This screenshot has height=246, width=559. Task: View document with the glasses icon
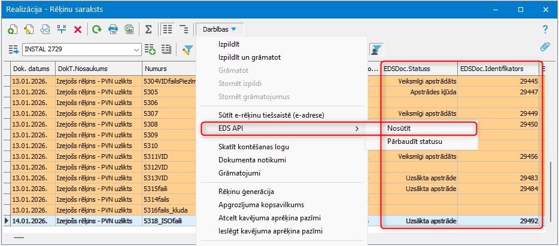(45, 29)
